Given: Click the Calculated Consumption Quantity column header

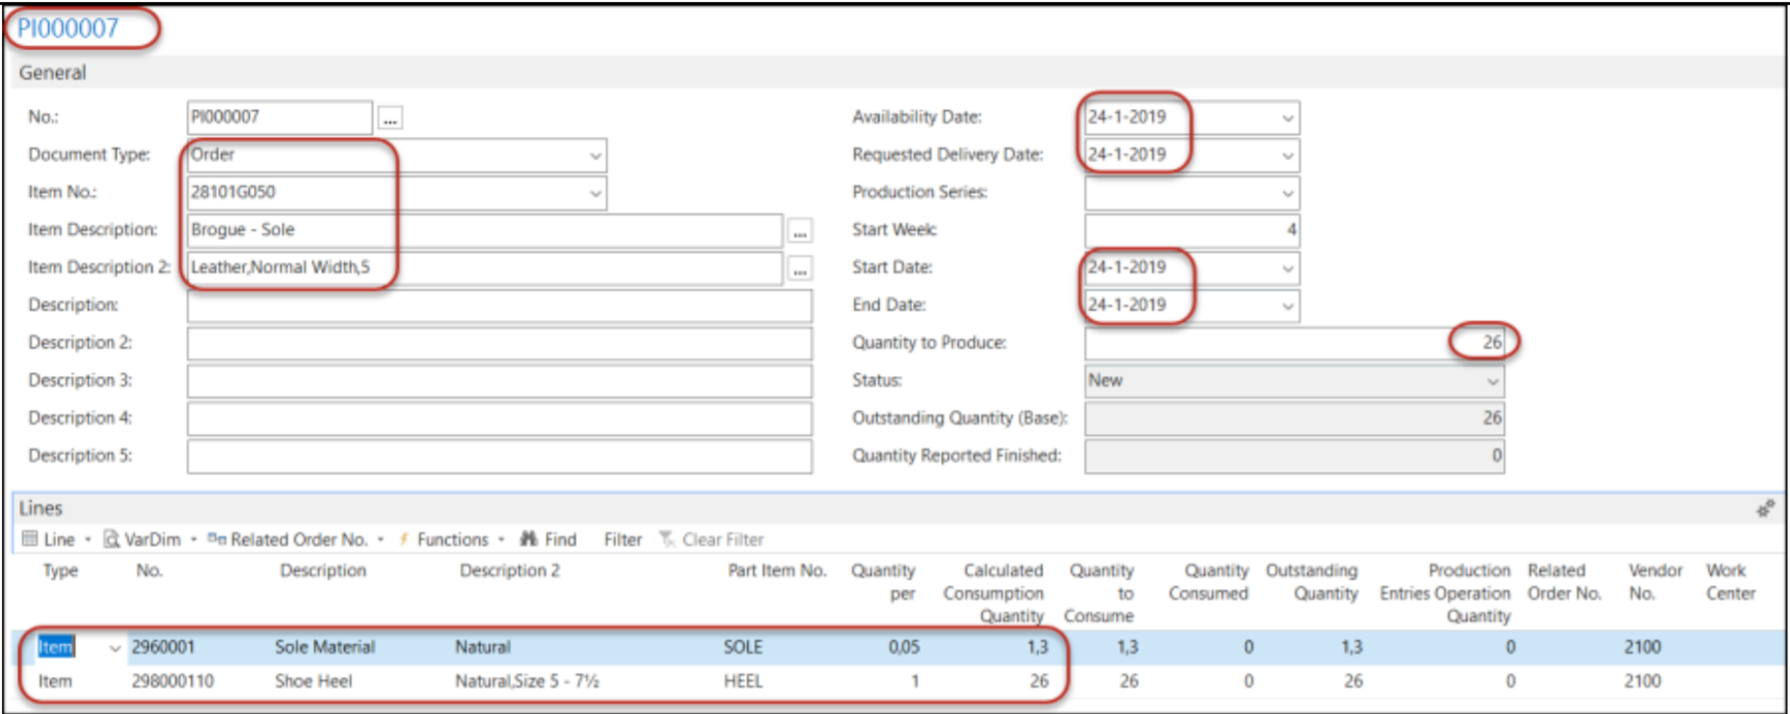Looking at the screenshot, I should click(994, 593).
